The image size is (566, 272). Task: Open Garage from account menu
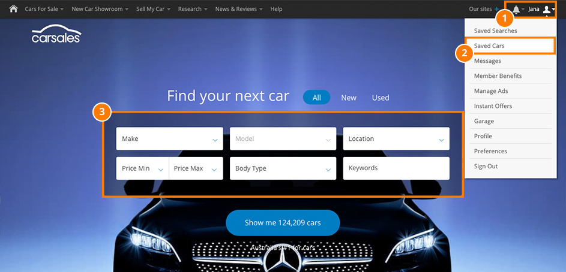510,121
